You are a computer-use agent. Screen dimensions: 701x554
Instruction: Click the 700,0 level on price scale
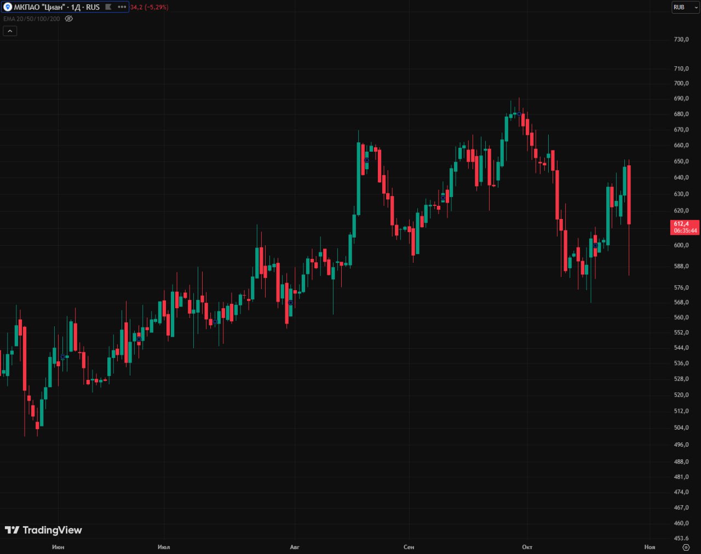pyautogui.click(x=681, y=83)
